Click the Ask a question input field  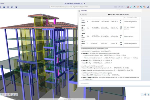pos(114,83)
